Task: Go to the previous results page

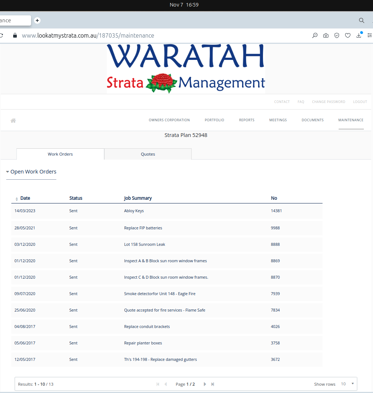Action: coord(166,384)
